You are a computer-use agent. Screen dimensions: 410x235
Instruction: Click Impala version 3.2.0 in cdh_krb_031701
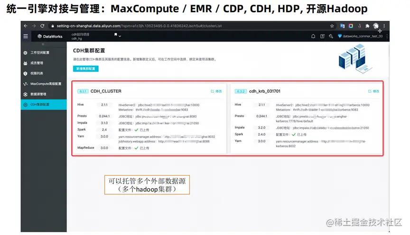click(x=262, y=128)
